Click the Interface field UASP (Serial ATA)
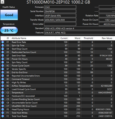 pyautogui.click(x=60, y=16)
